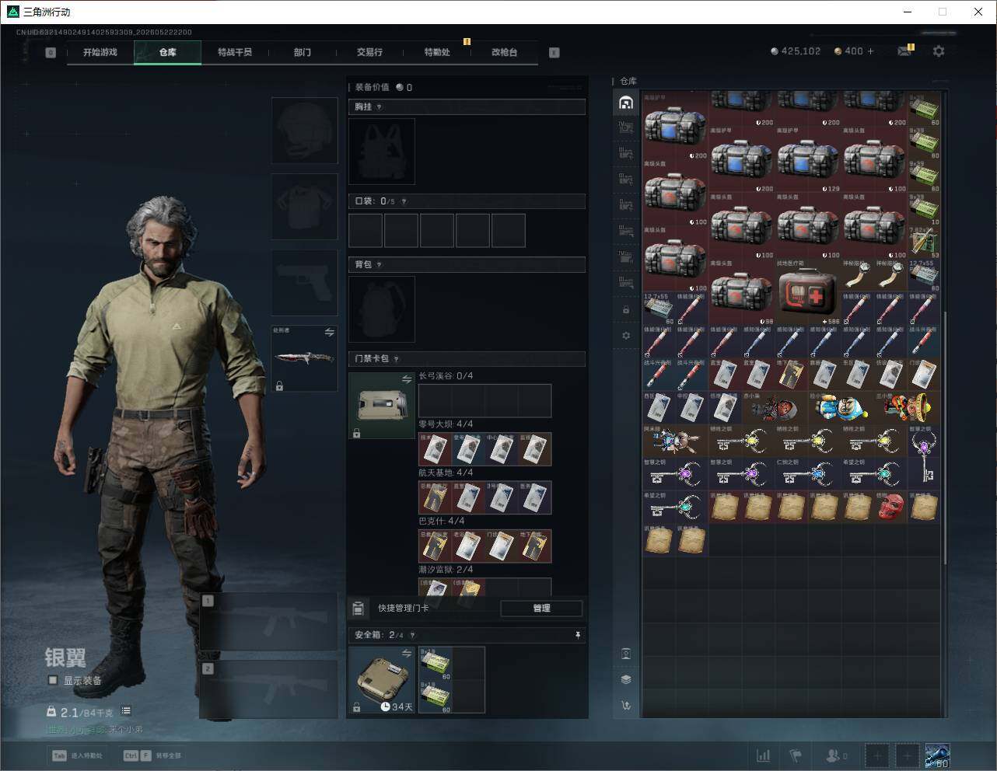Select the main warehouse icon in the sidebar
The height and width of the screenshot is (771, 997).
pos(626,103)
